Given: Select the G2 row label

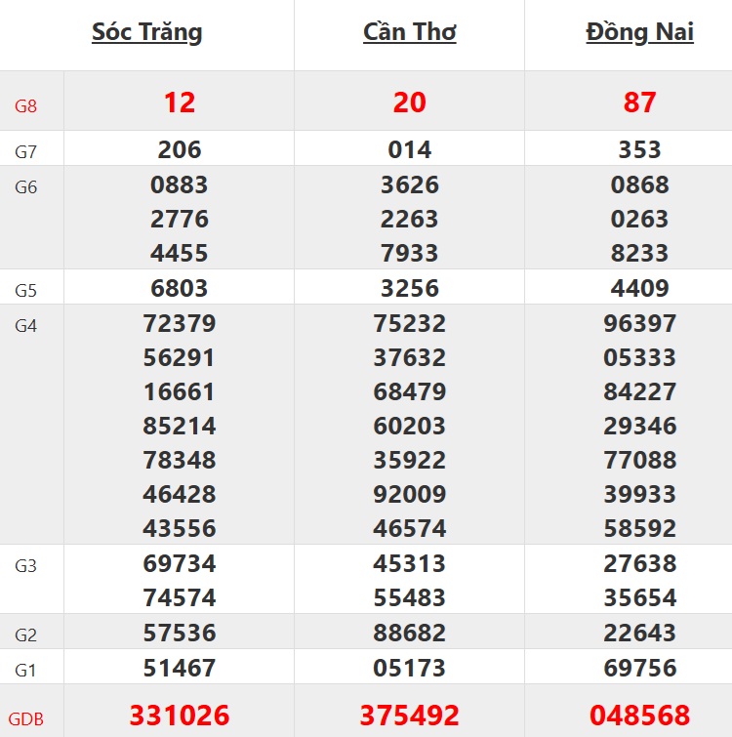Looking at the screenshot, I should 26,636.
